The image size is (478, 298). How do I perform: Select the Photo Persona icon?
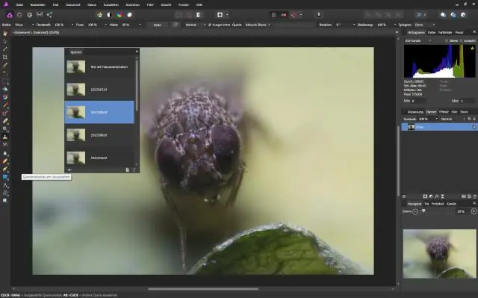pos(10,15)
